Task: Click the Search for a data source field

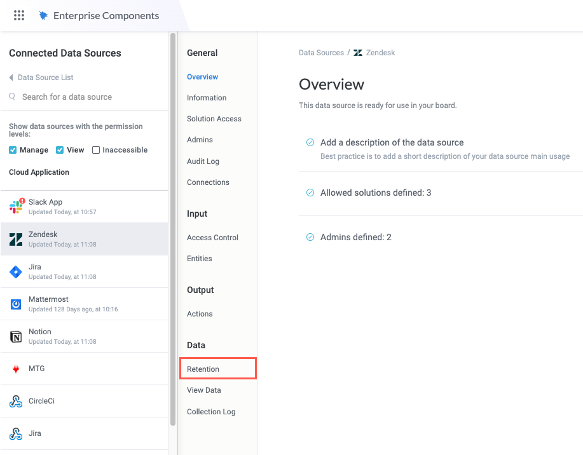Action: (67, 97)
